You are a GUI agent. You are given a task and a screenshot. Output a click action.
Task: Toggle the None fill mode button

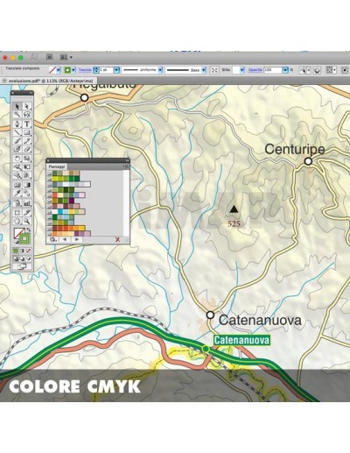pyautogui.click(x=29, y=251)
